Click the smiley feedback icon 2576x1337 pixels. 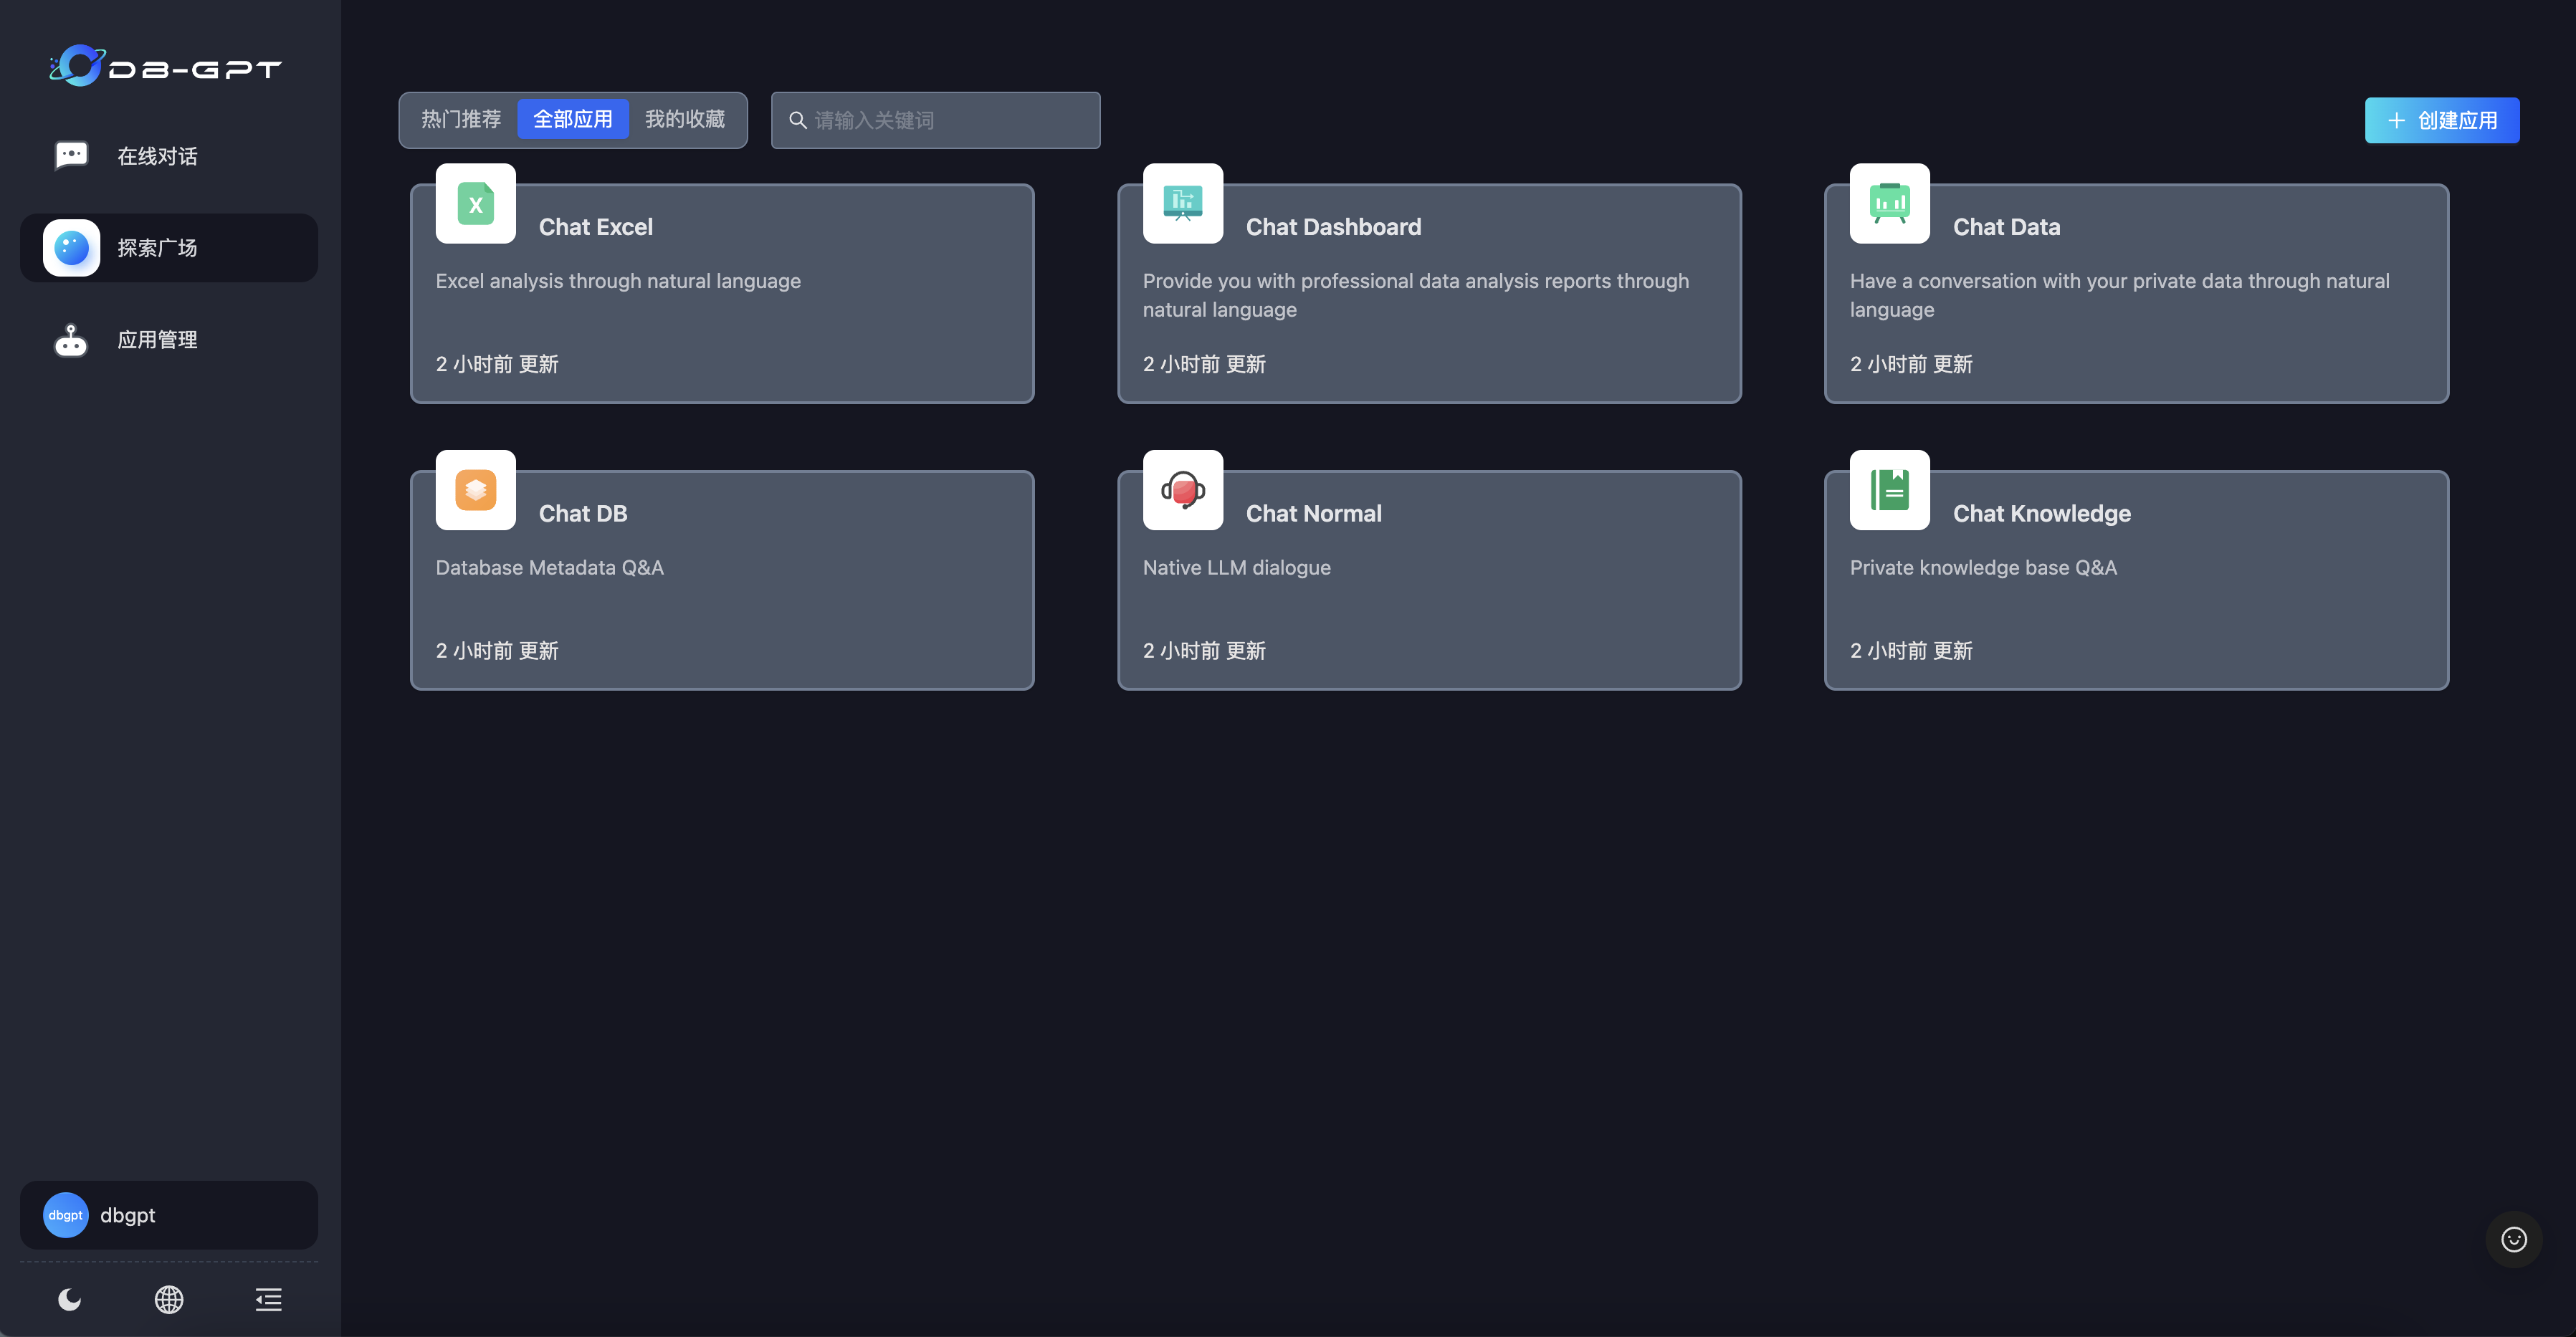click(x=2513, y=1239)
